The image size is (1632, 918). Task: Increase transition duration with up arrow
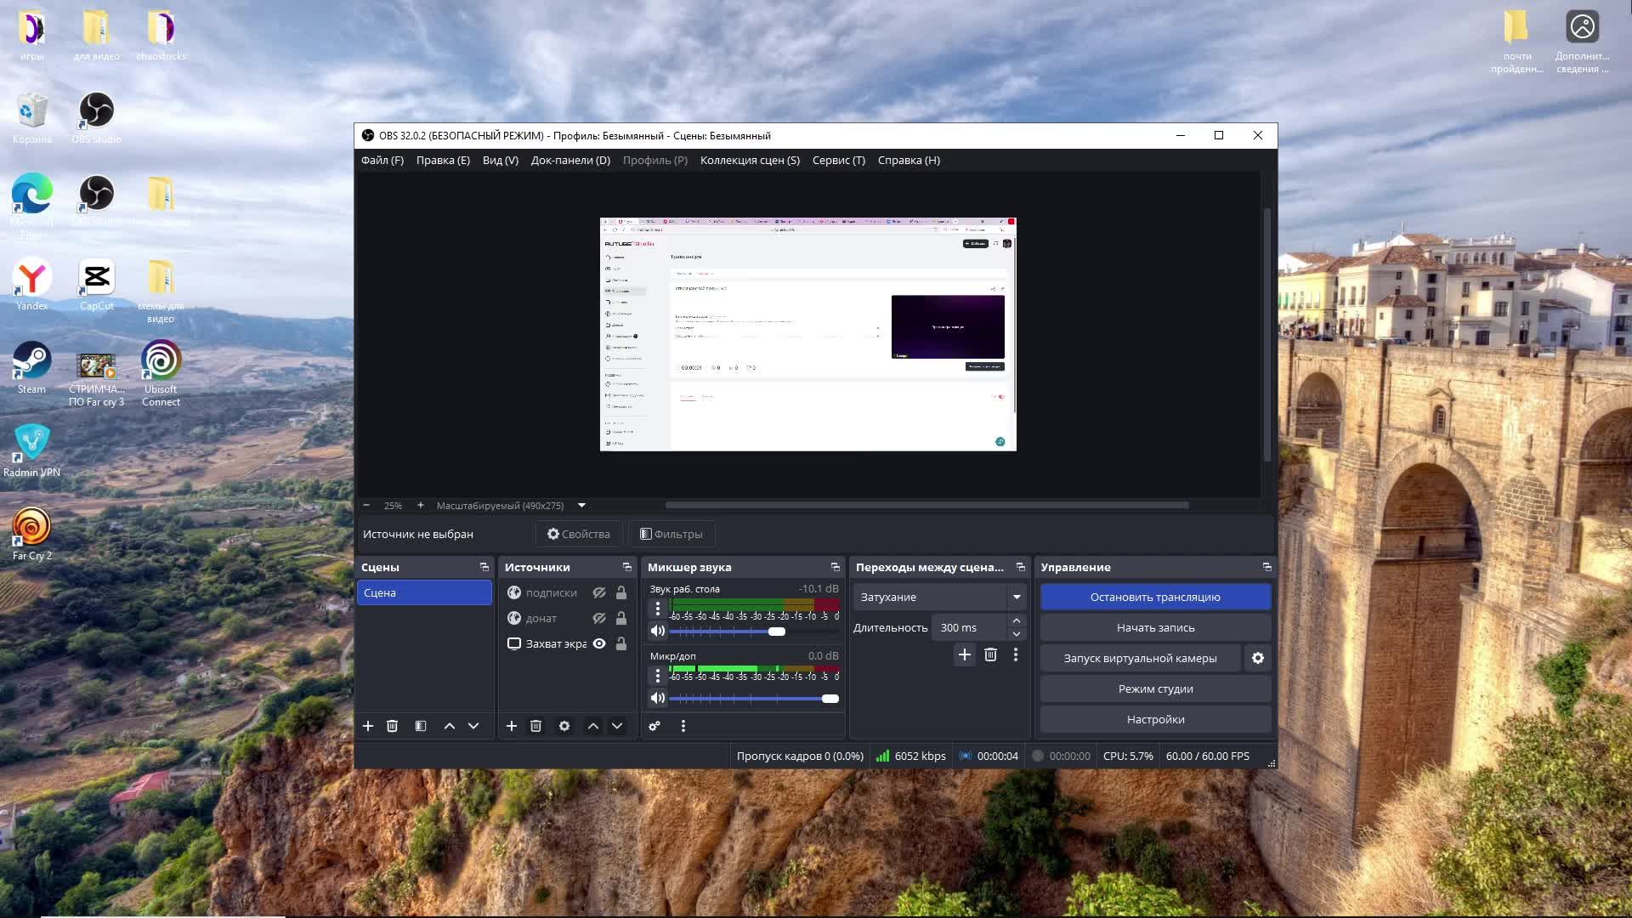[x=1017, y=620]
